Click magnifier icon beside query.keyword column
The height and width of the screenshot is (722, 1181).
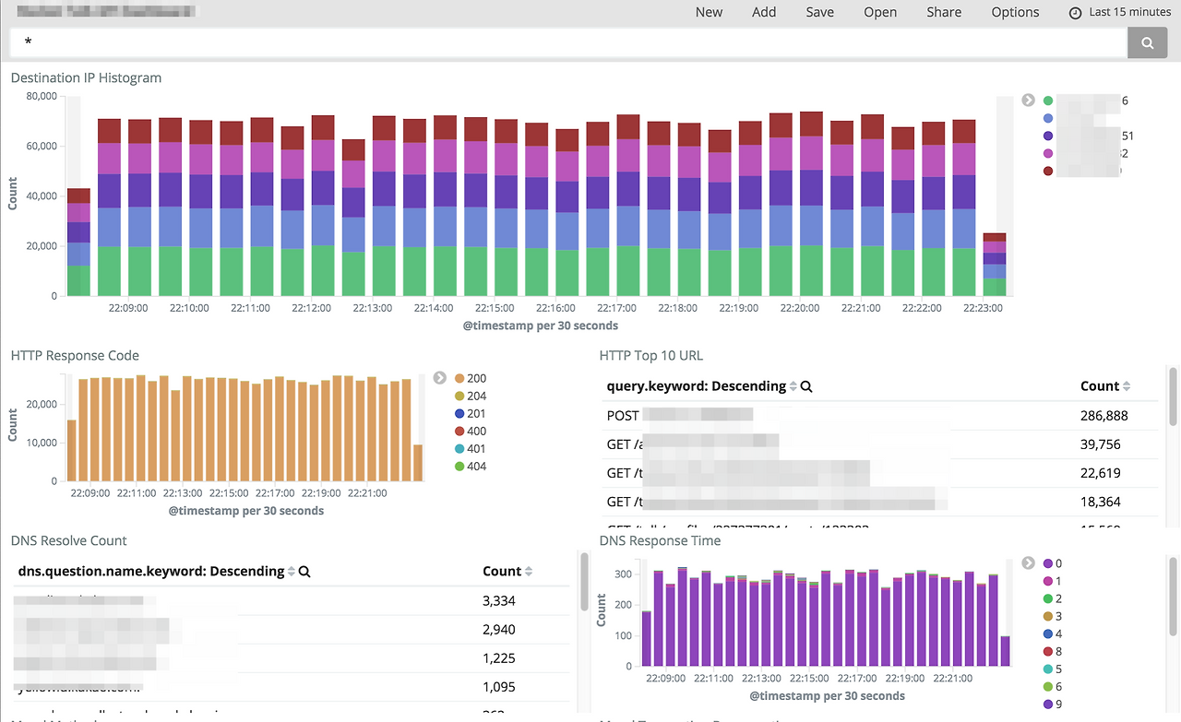click(806, 386)
